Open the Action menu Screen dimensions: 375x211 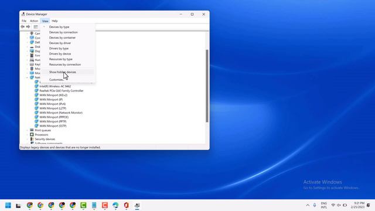click(34, 21)
